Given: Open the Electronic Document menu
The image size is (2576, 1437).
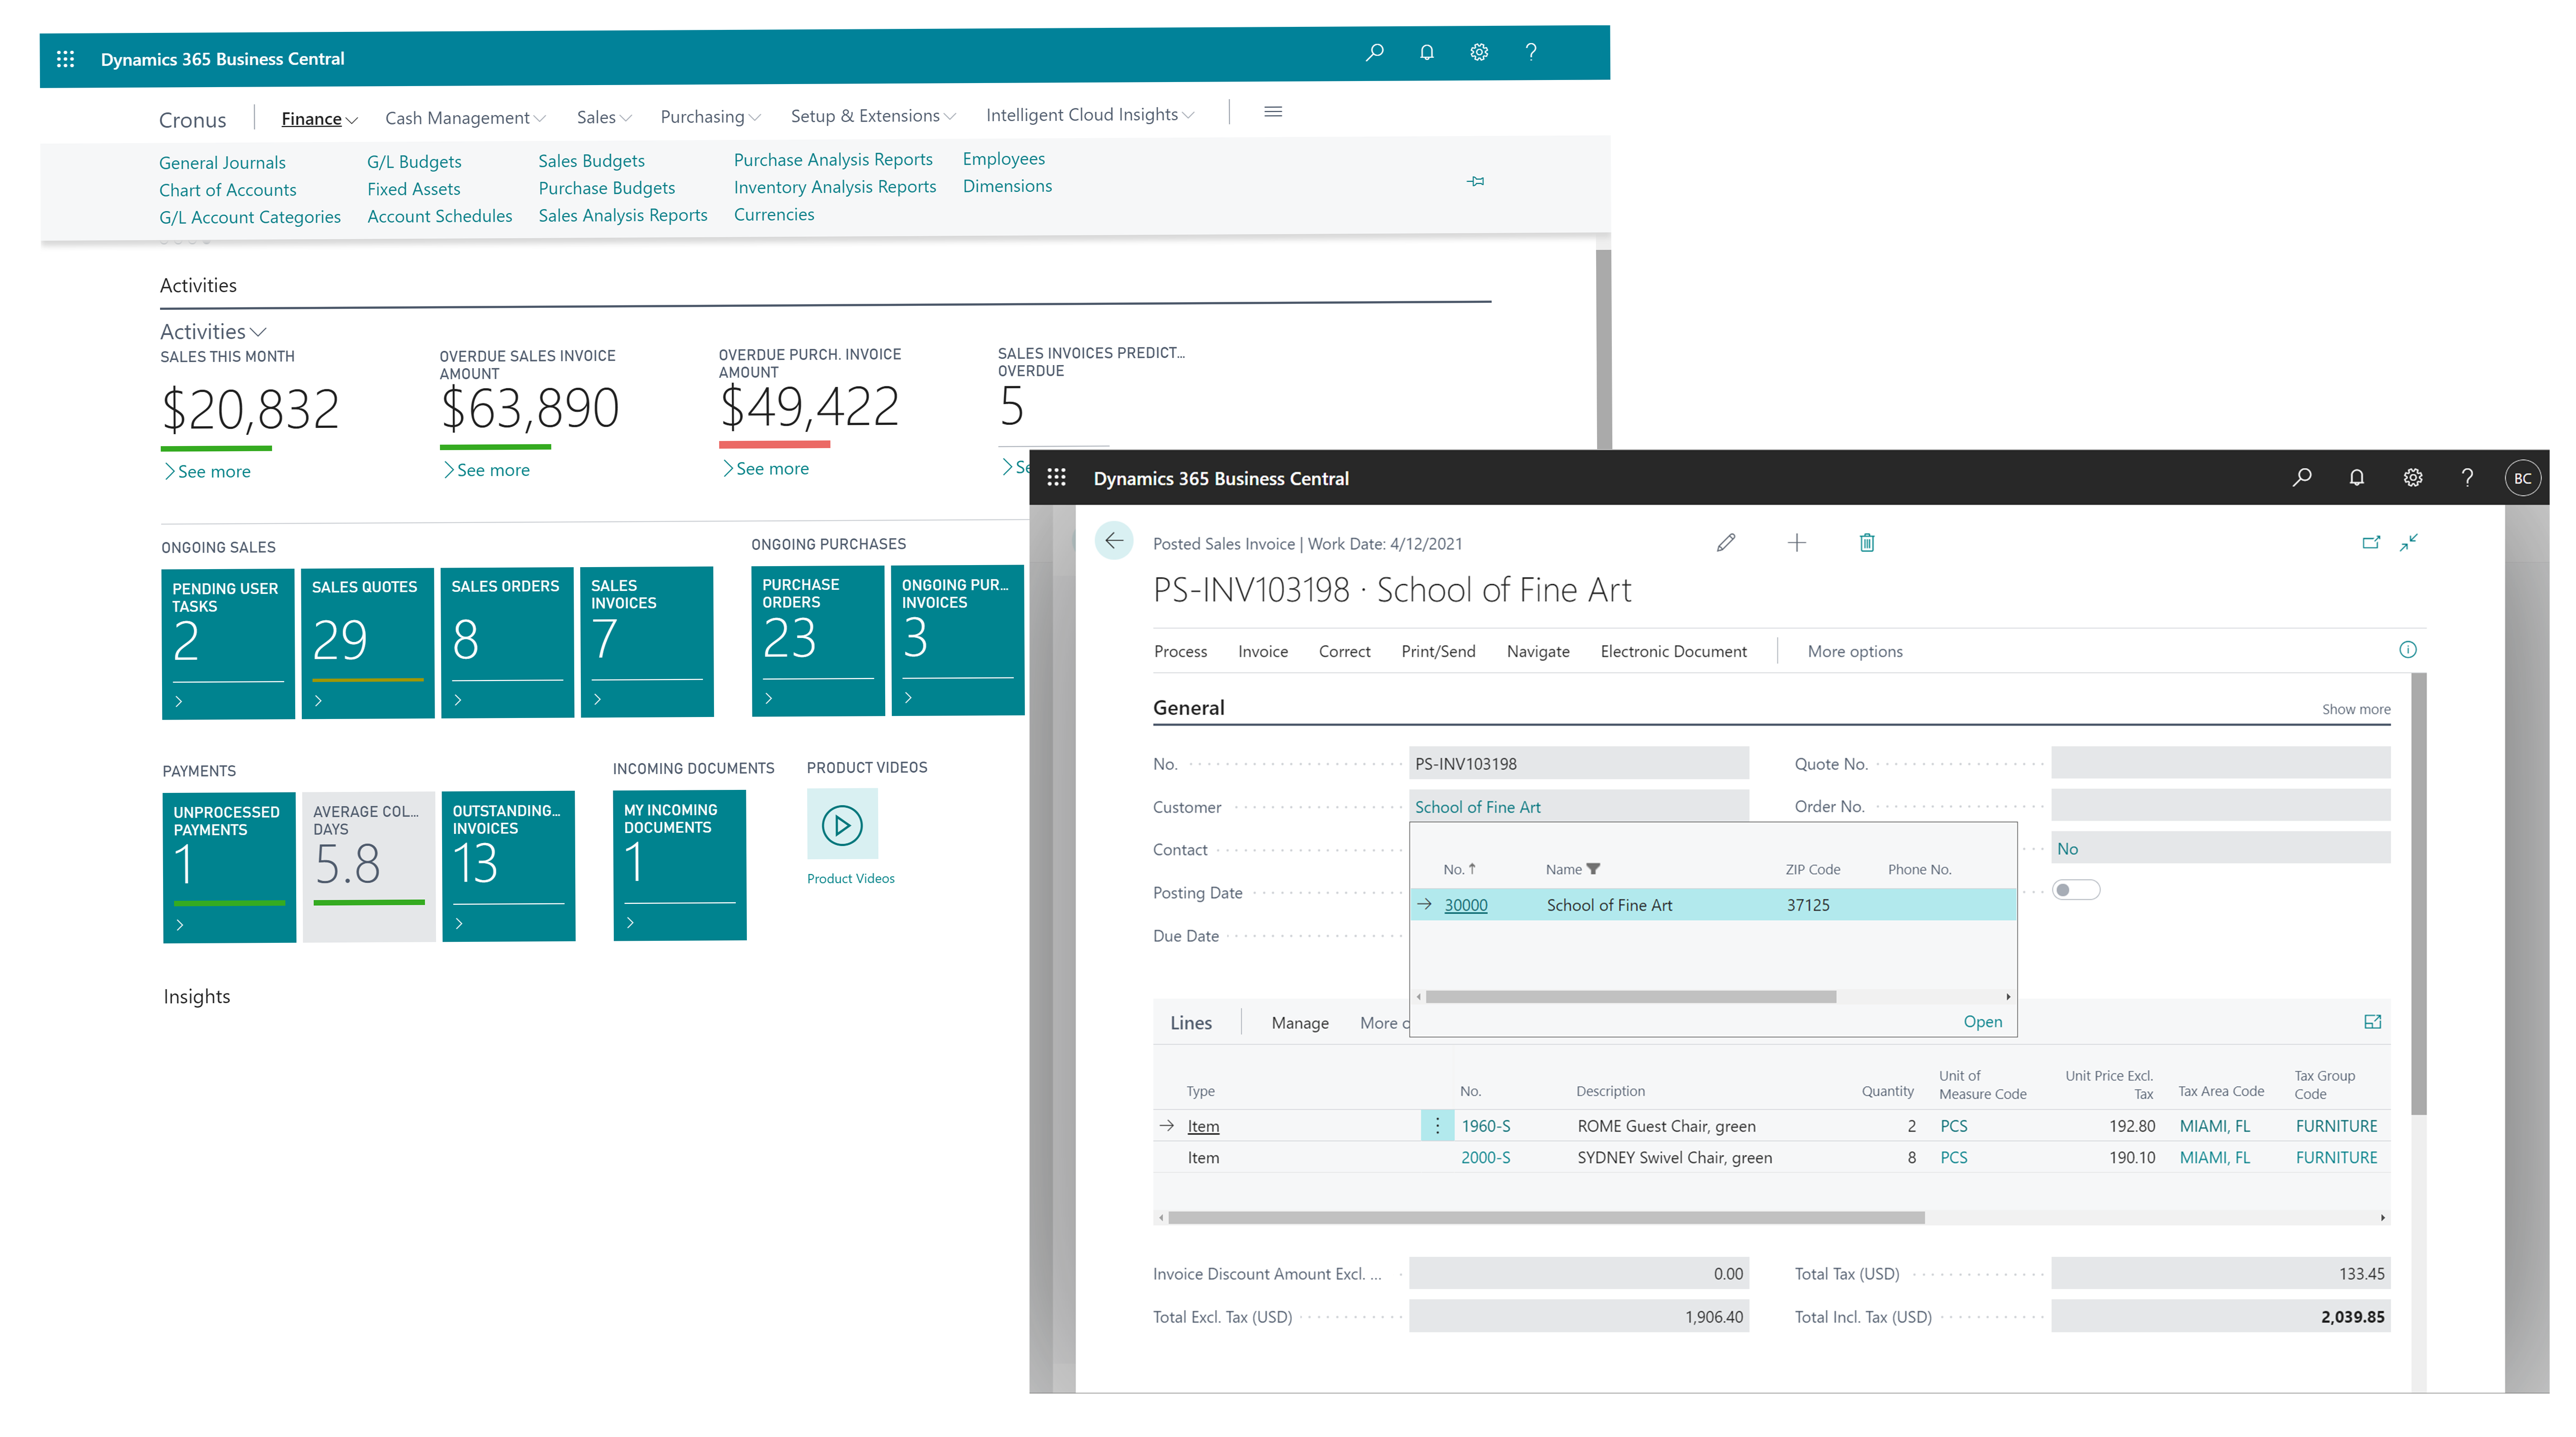Looking at the screenshot, I should [x=1673, y=651].
